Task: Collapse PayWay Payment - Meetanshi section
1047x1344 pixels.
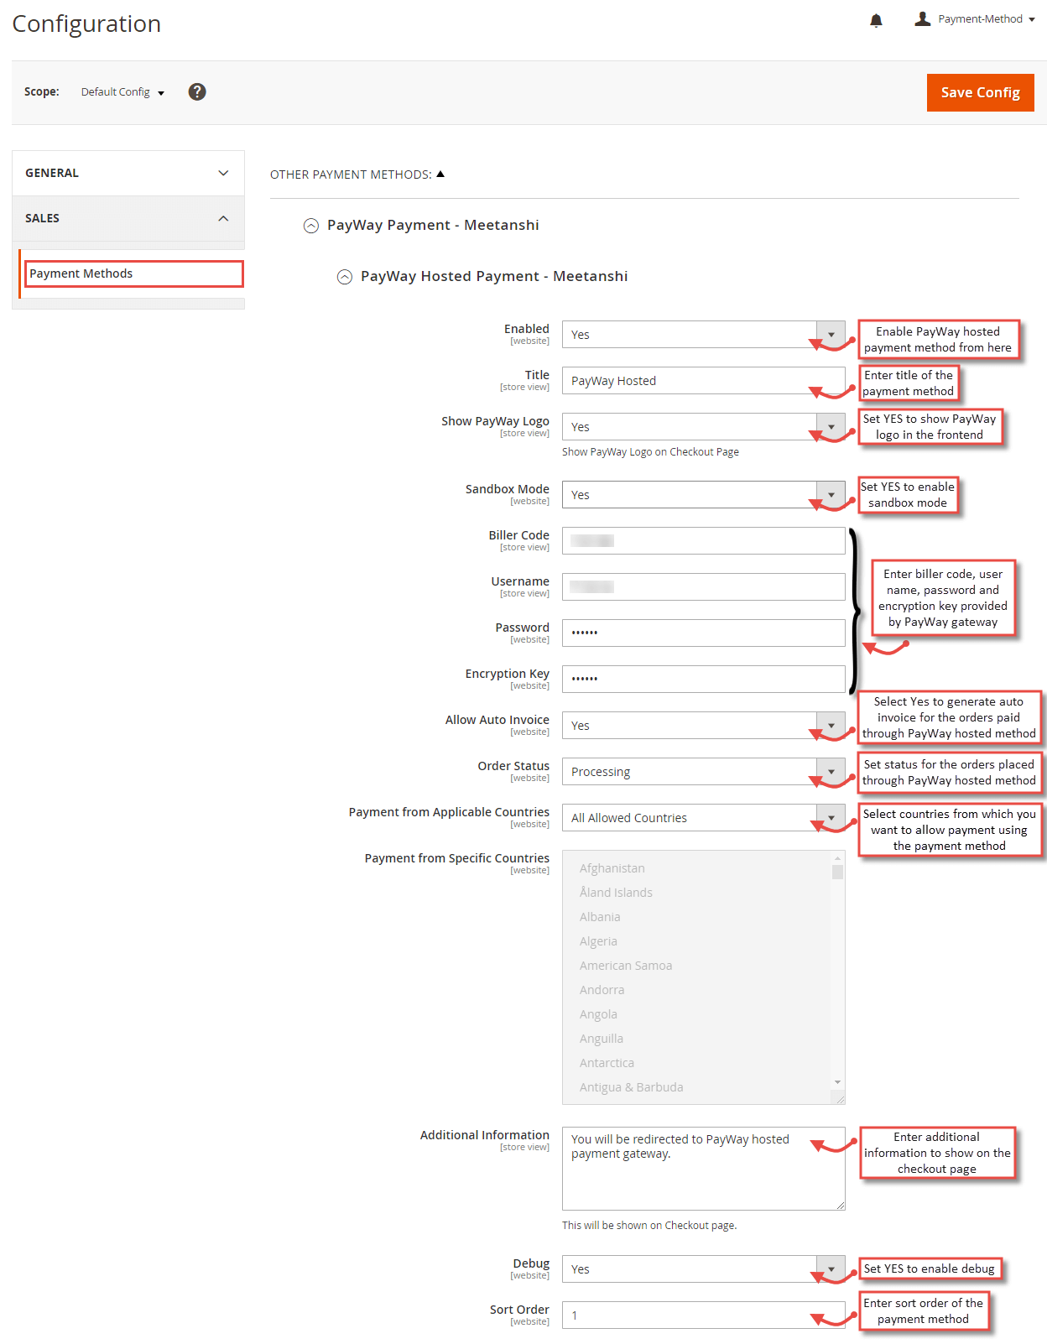Action: [x=311, y=226]
